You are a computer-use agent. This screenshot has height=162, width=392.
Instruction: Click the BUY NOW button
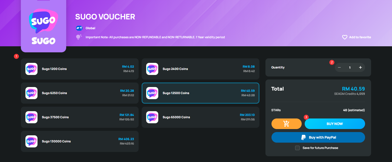[335, 124]
